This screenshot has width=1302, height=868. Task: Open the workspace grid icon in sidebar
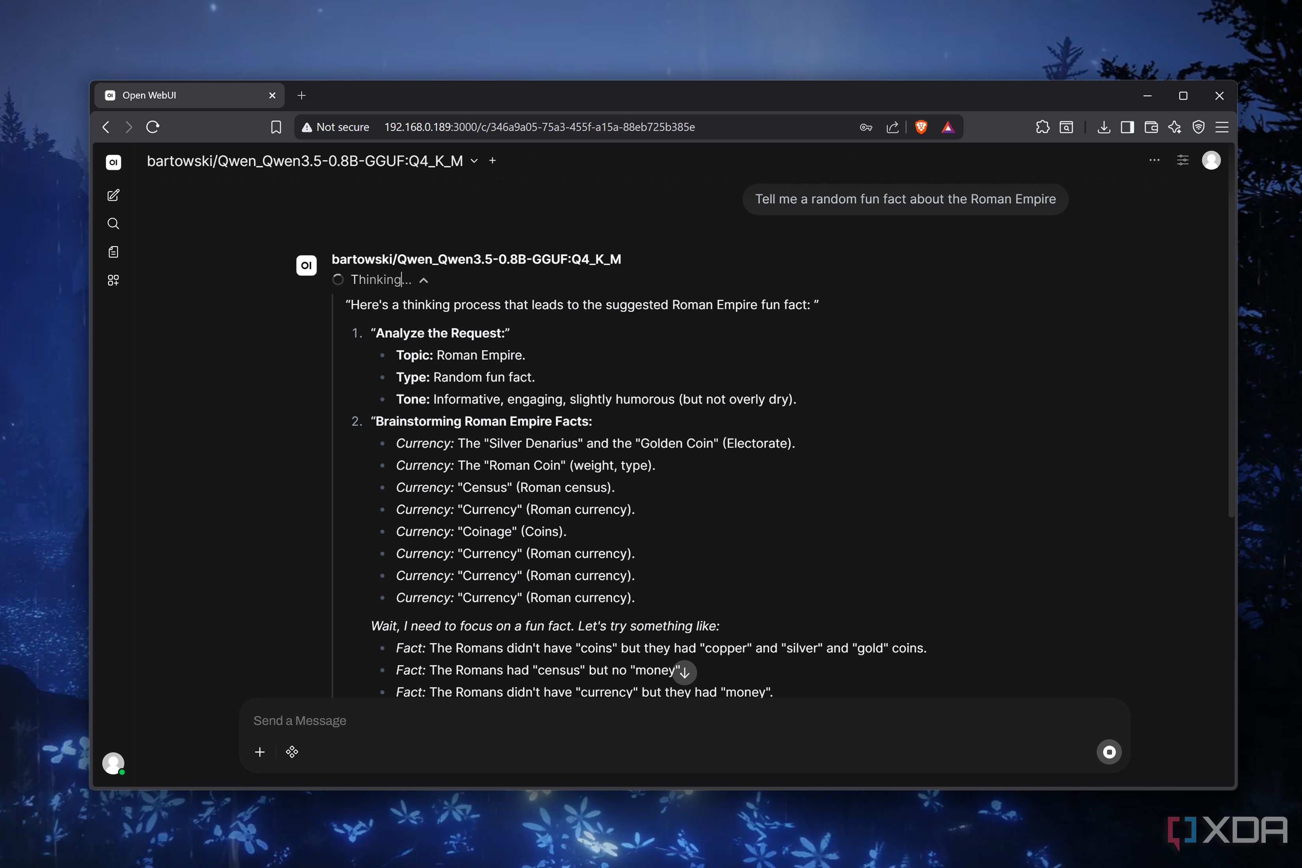[x=113, y=280]
